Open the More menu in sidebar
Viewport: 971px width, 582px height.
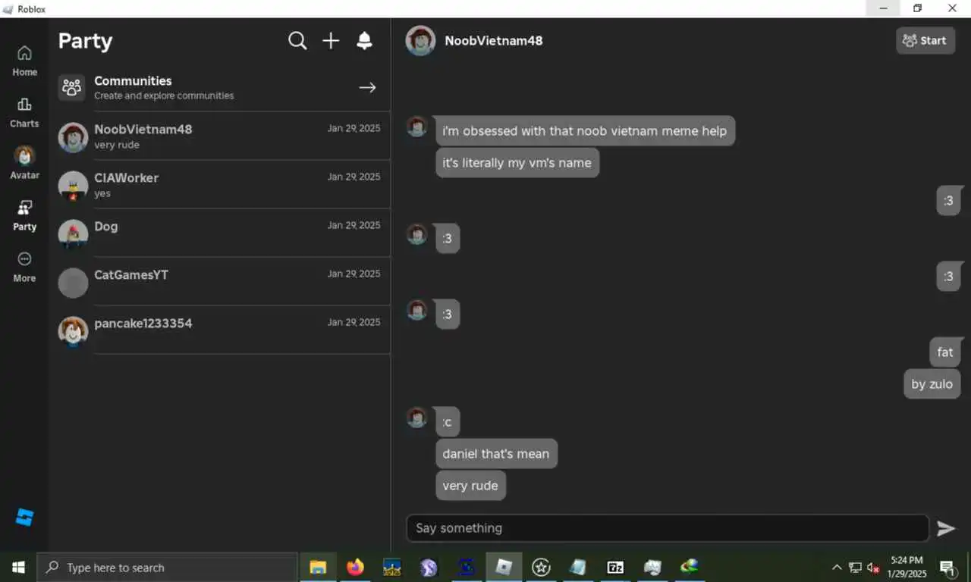(24, 267)
